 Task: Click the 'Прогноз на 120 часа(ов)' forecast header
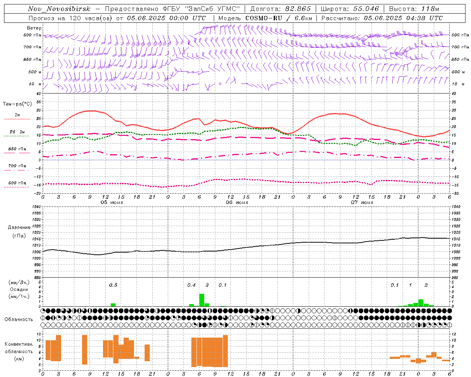(71, 18)
